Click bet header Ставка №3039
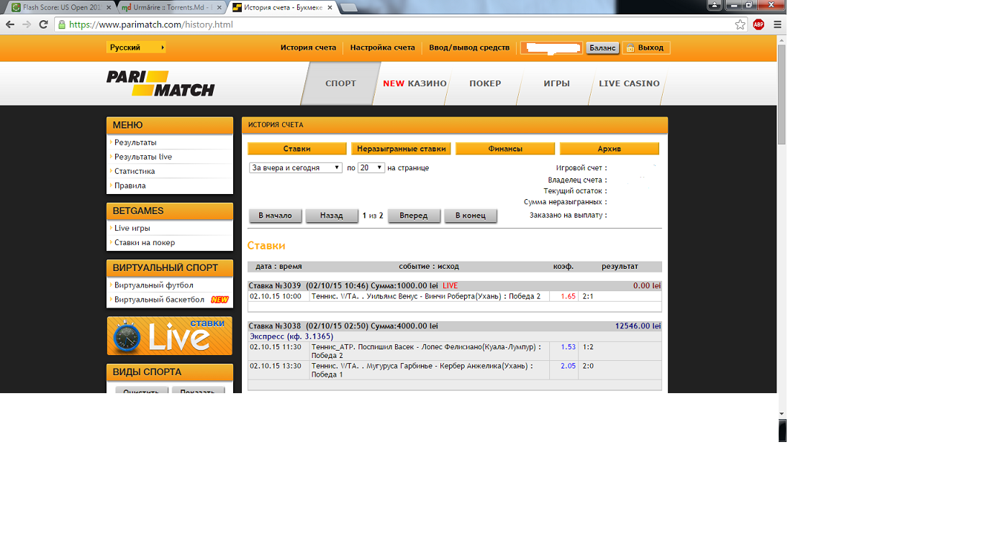 pyautogui.click(x=455, y=285)
